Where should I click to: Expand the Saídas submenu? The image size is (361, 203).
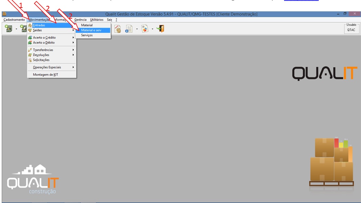52,30
